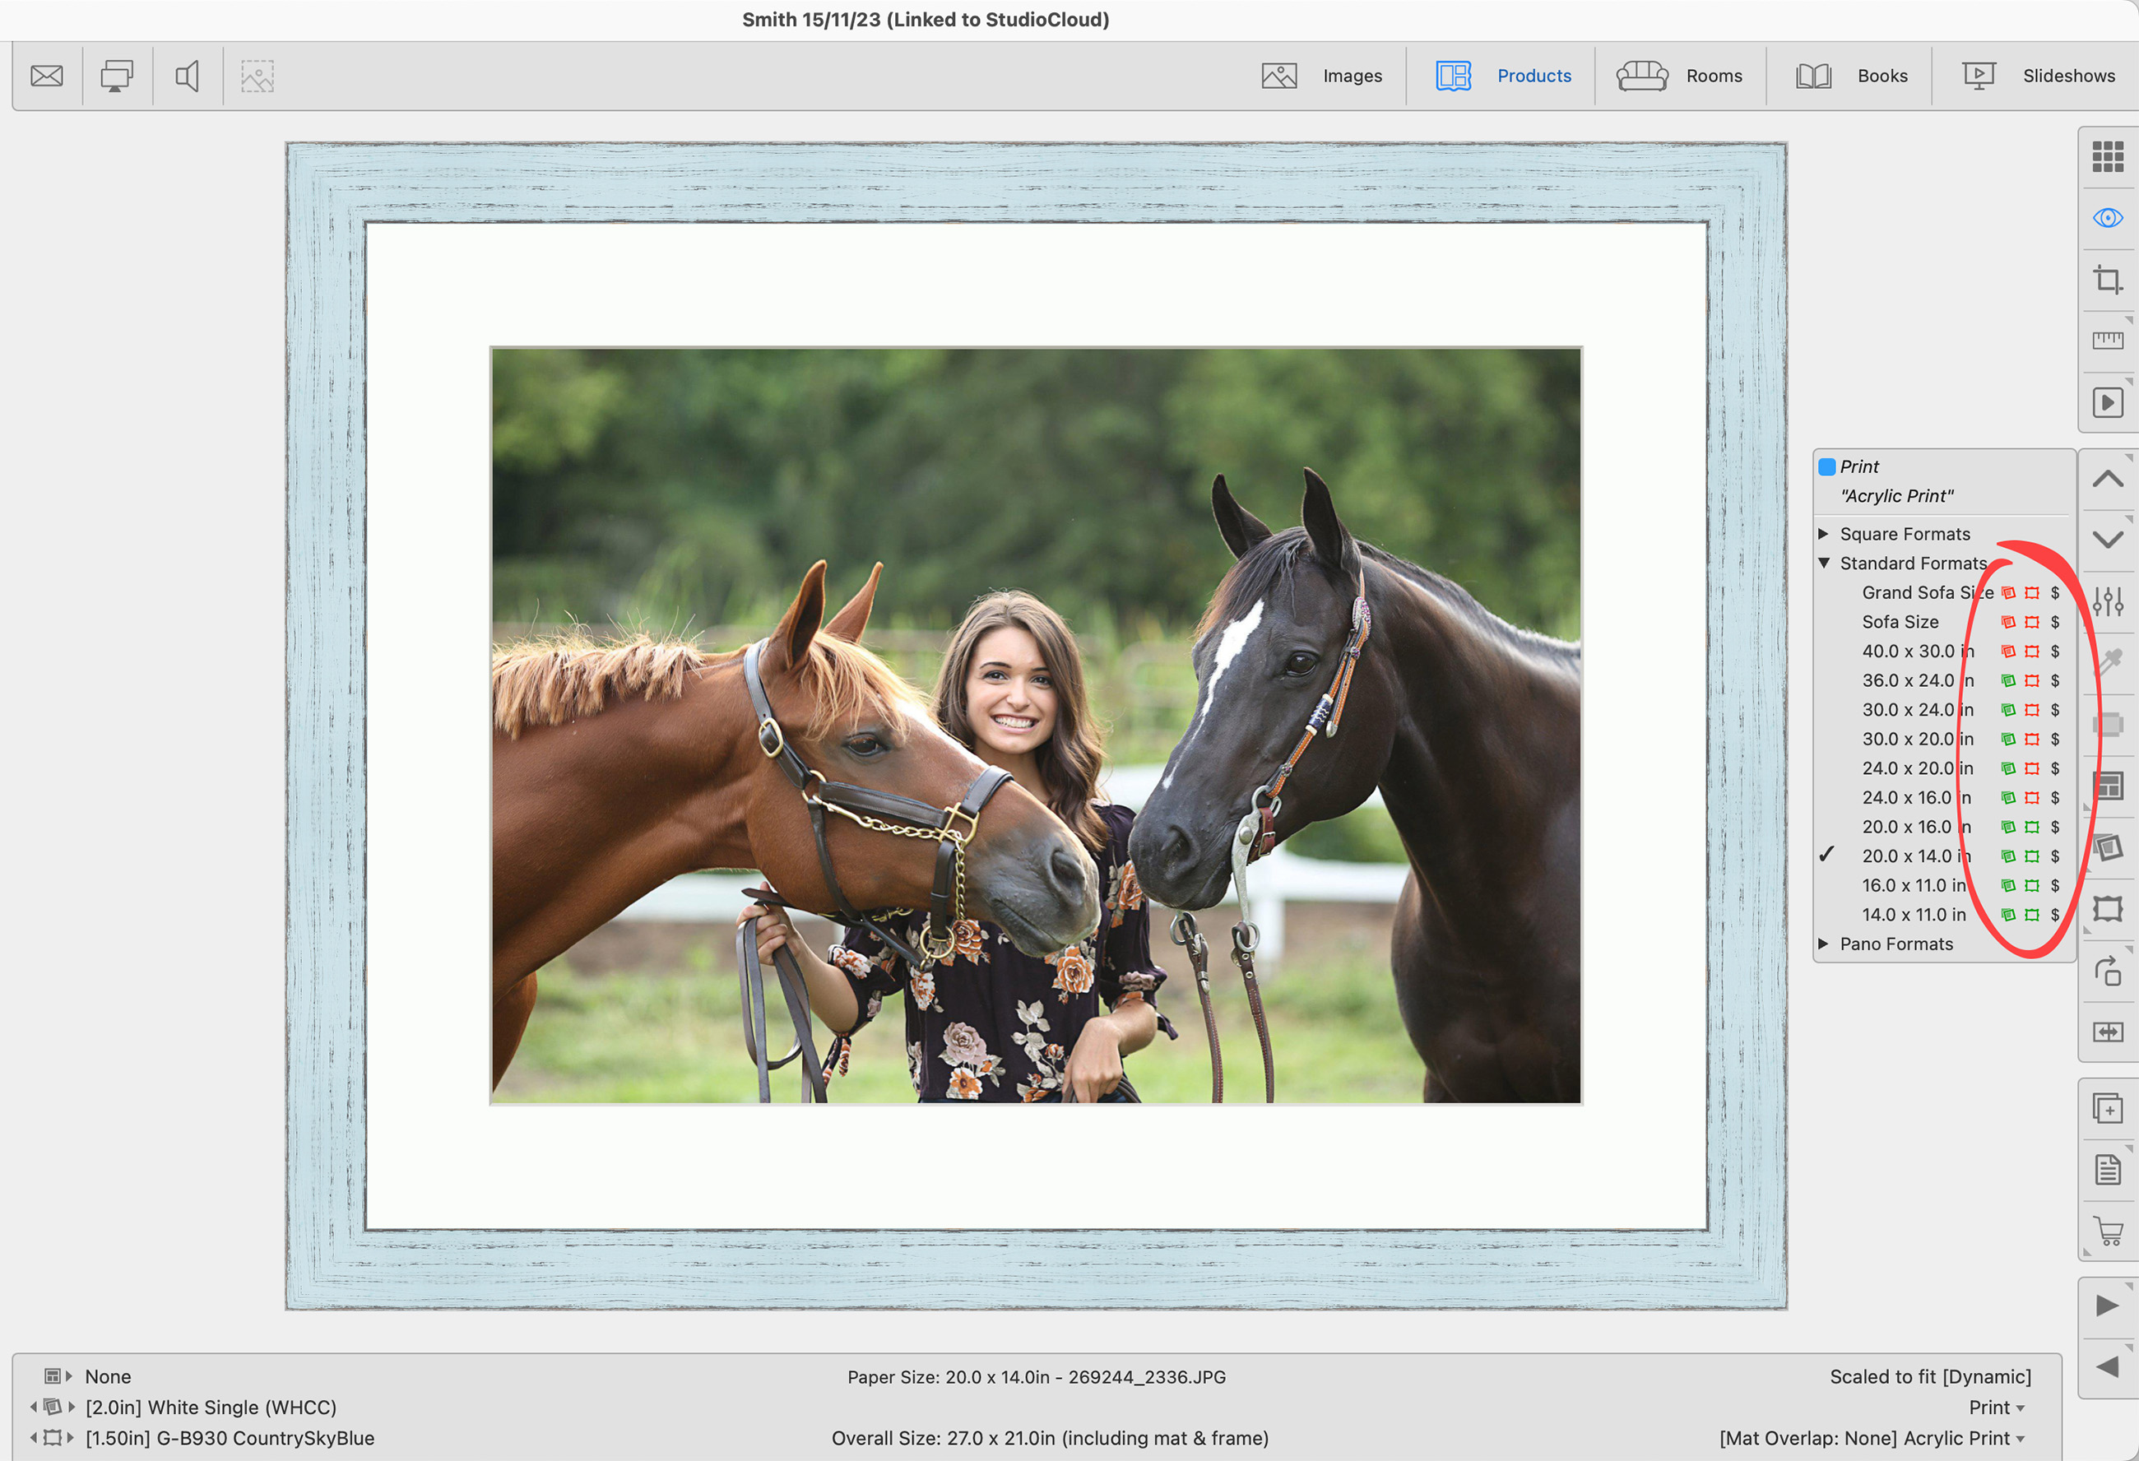Click the White Single (WHCC) mat label
Image resolution: width=2139 pixels, height=1461 pixels.
(x=211, y=1407)
